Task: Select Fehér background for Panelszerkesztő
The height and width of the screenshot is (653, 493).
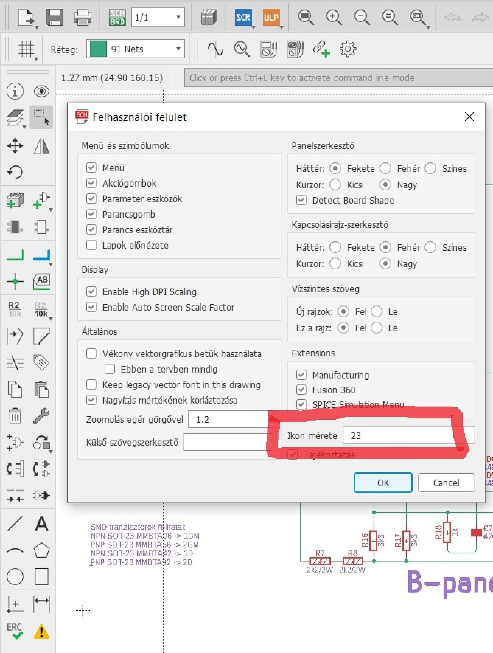Action: point(385,168)
